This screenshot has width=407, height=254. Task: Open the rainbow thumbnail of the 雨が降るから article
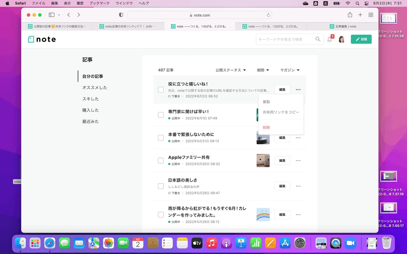pos(263,215)
